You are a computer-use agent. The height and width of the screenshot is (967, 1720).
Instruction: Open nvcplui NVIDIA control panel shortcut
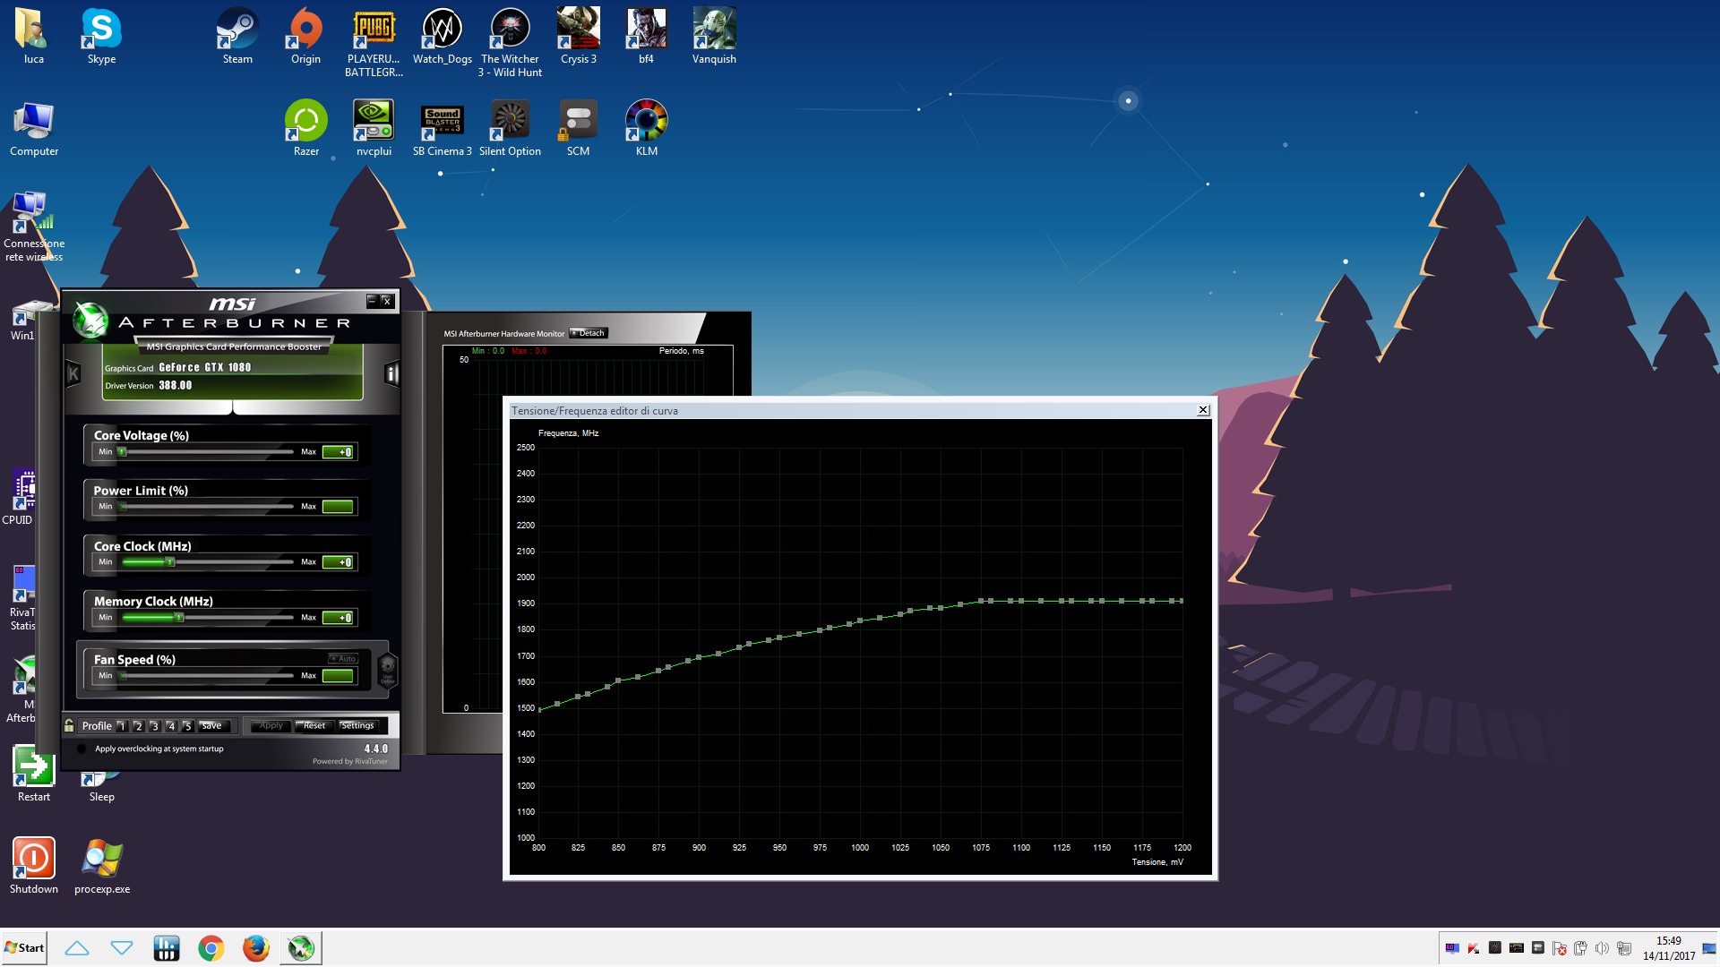click(374, 129)
